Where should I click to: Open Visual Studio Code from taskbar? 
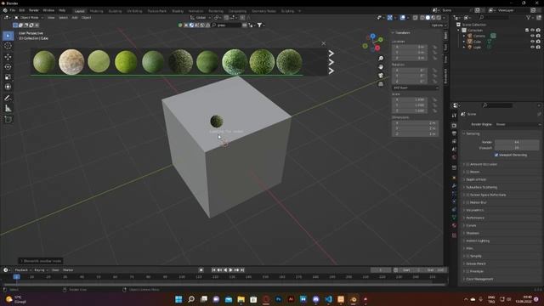(328, 299)
